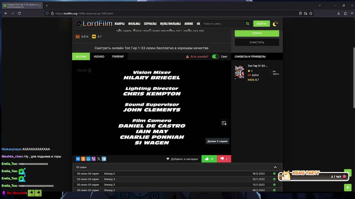355x199 pixels.
Task: Open browser application menu
Action: 352,13
